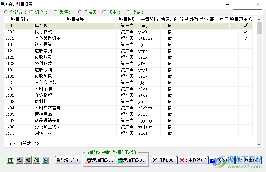
Task: Select the 其他应收款 account row
Action: pyautogui.click(x=128, y=83)
